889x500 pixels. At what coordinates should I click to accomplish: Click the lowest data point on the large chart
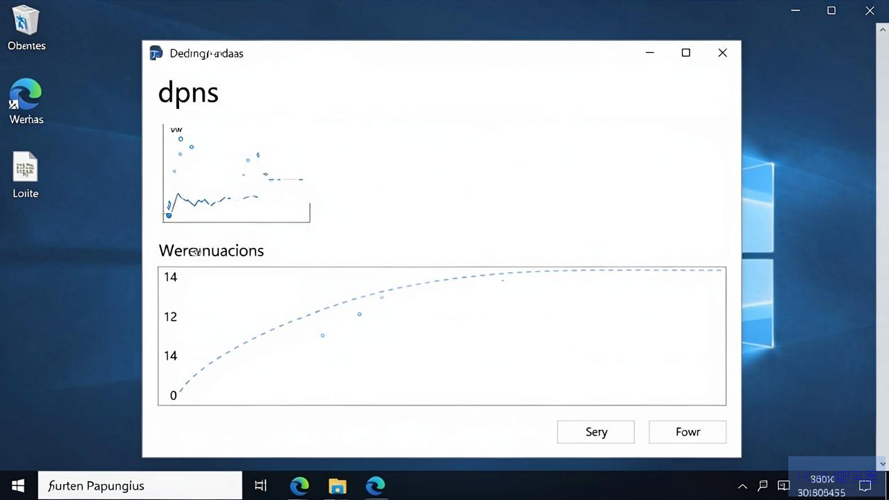(322, 335)
